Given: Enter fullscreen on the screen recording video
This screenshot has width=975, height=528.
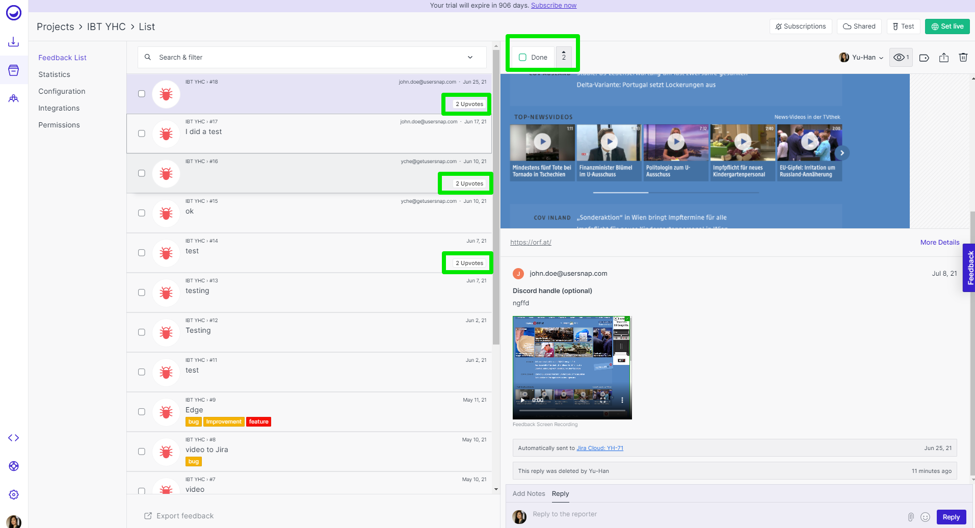Looking at the screenshot, I should tap(603, 400).
